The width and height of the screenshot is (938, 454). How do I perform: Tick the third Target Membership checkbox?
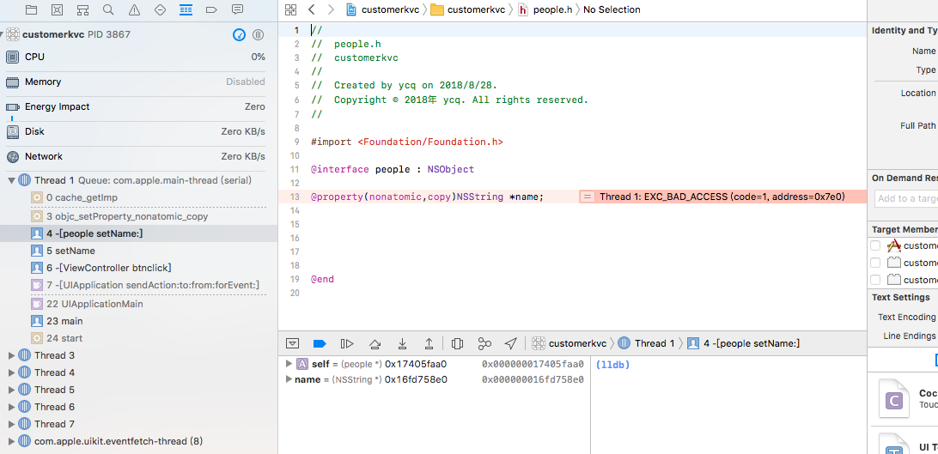[x=875, y=280]
